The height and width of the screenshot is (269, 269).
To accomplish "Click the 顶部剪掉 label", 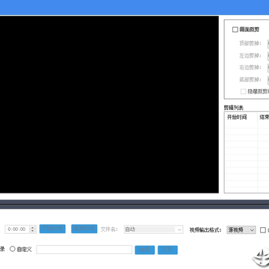I will (x=250, y=43).
